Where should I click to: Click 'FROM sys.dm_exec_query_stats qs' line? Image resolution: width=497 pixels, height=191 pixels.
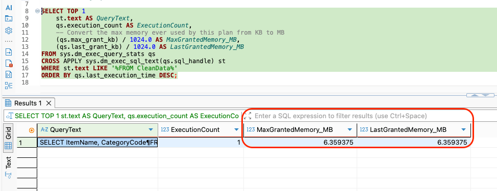click(98, 54)
